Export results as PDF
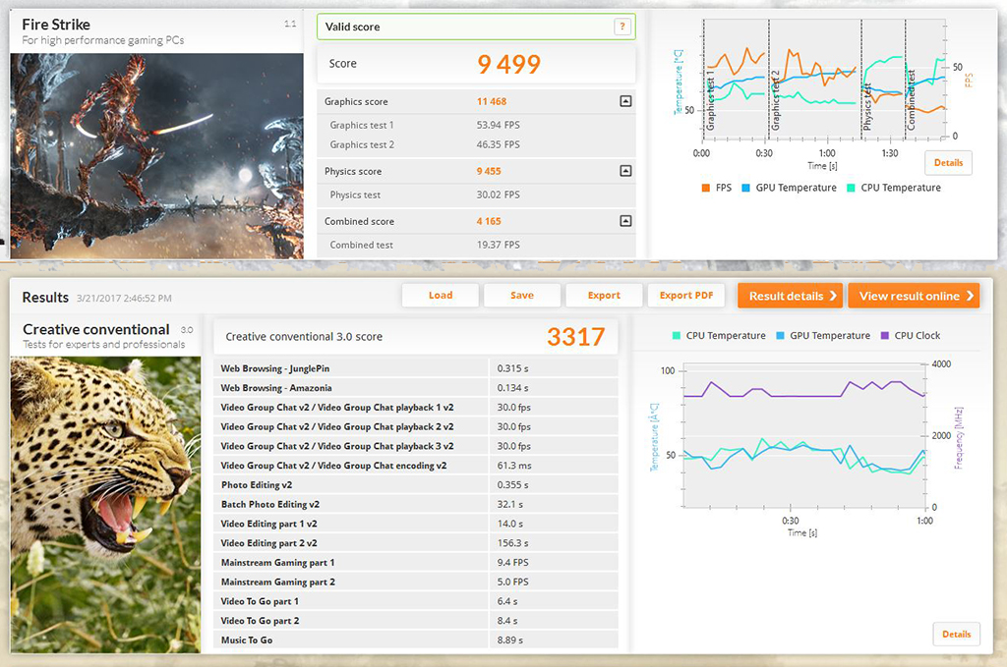The image size is (1007, 667). 685,296
